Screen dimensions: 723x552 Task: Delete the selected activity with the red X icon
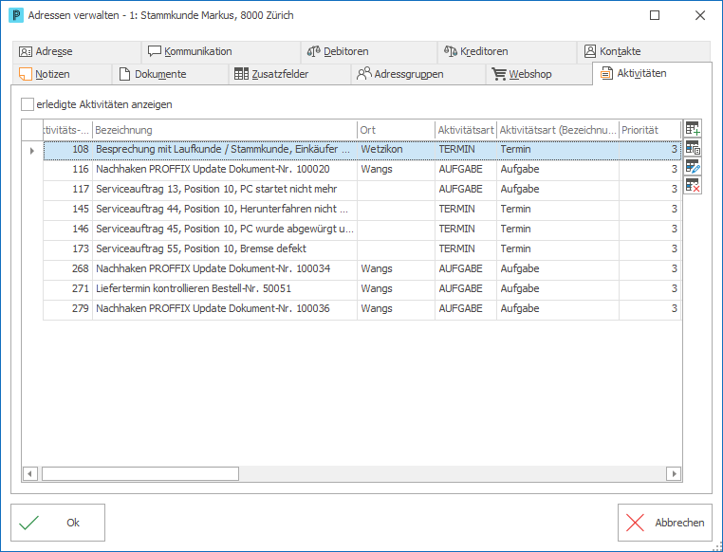coord(692,185)
